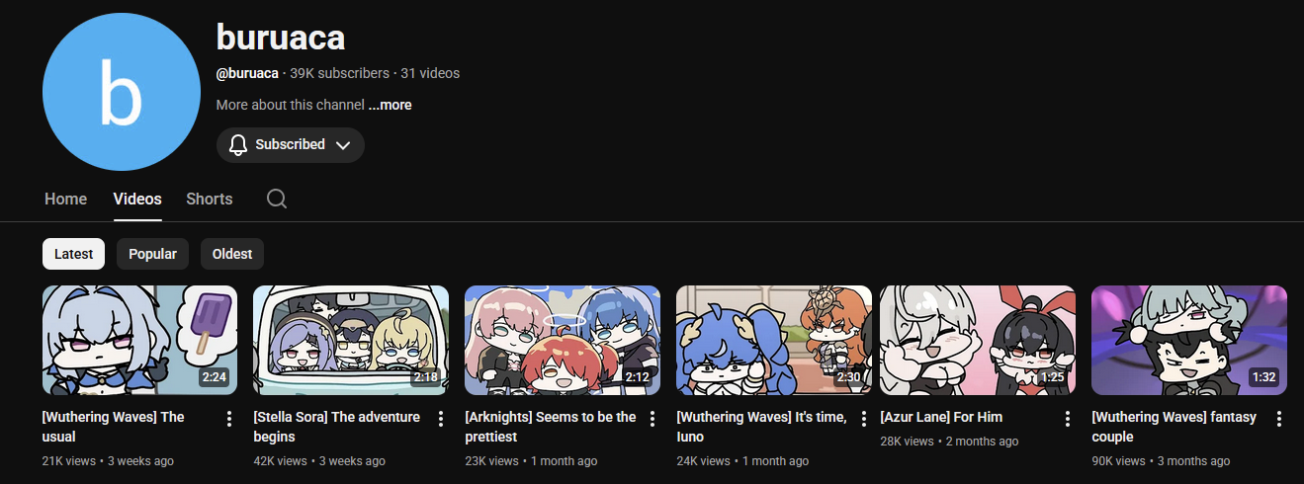Screen dimensions: 1304x484
Task: Open Arknights Seems to be the prettiest title
Action: tap(551, 427)
